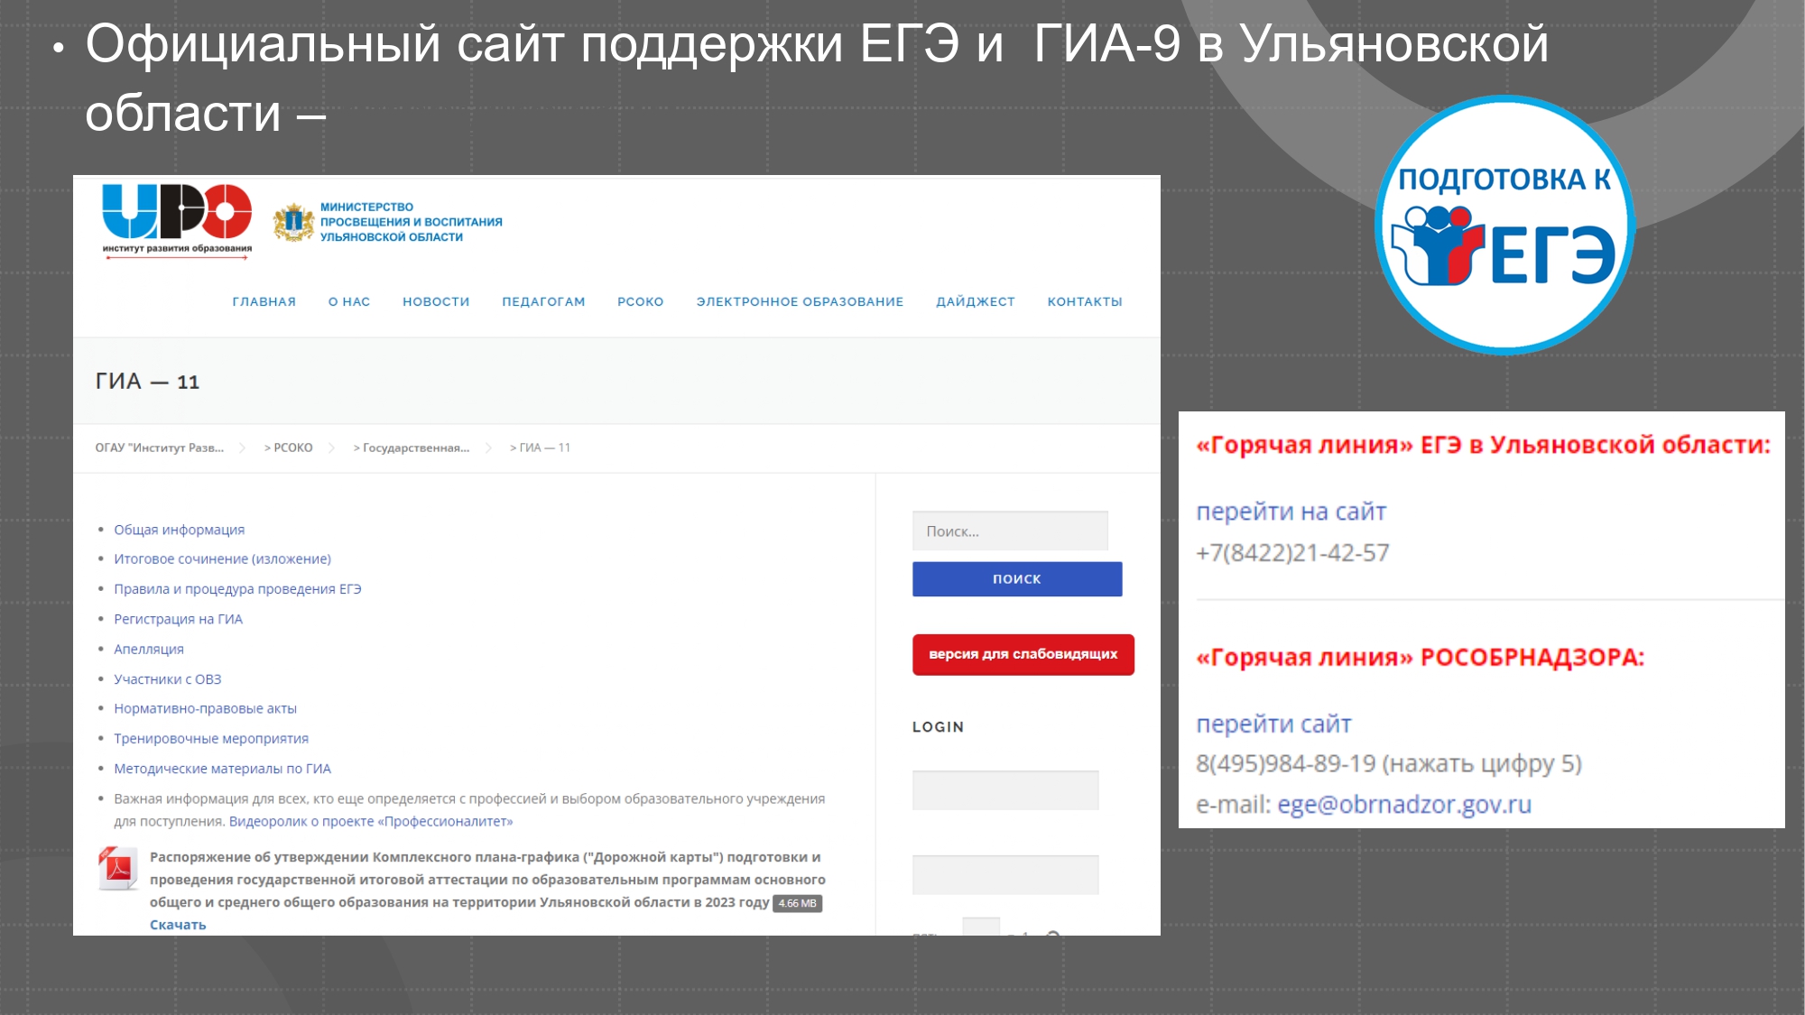The image size is (1805, 1015).
Task: Open the ДАЙДЖЕСТ menu item
Action: tap(976, 301)
